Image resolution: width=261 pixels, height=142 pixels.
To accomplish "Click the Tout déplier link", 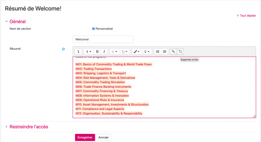I will [x=248, y=16].
